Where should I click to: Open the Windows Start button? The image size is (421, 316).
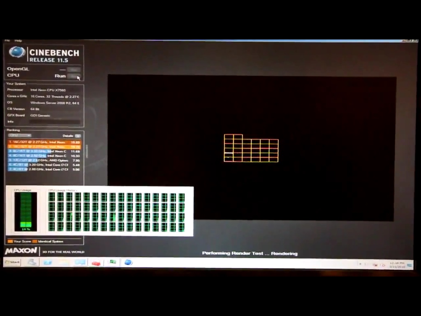pos(12,262)
